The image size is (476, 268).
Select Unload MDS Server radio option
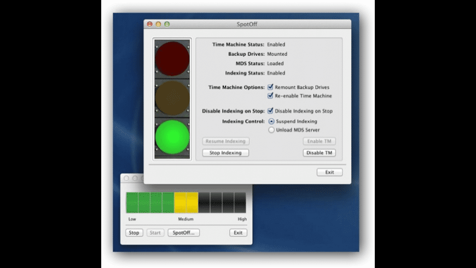[271, 130]
